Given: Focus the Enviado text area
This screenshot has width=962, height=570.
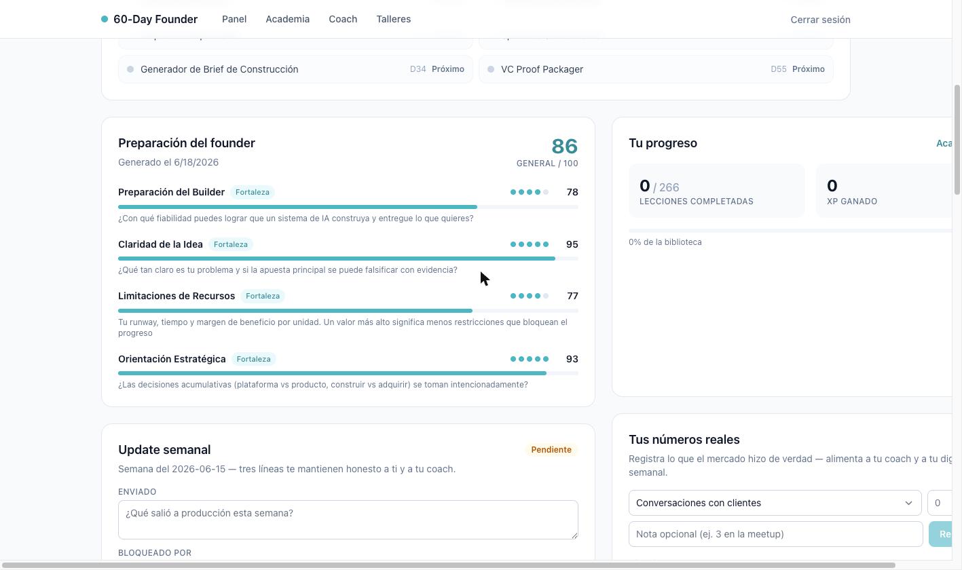Looking at the screenshot, I should click(x=348, y=520).
